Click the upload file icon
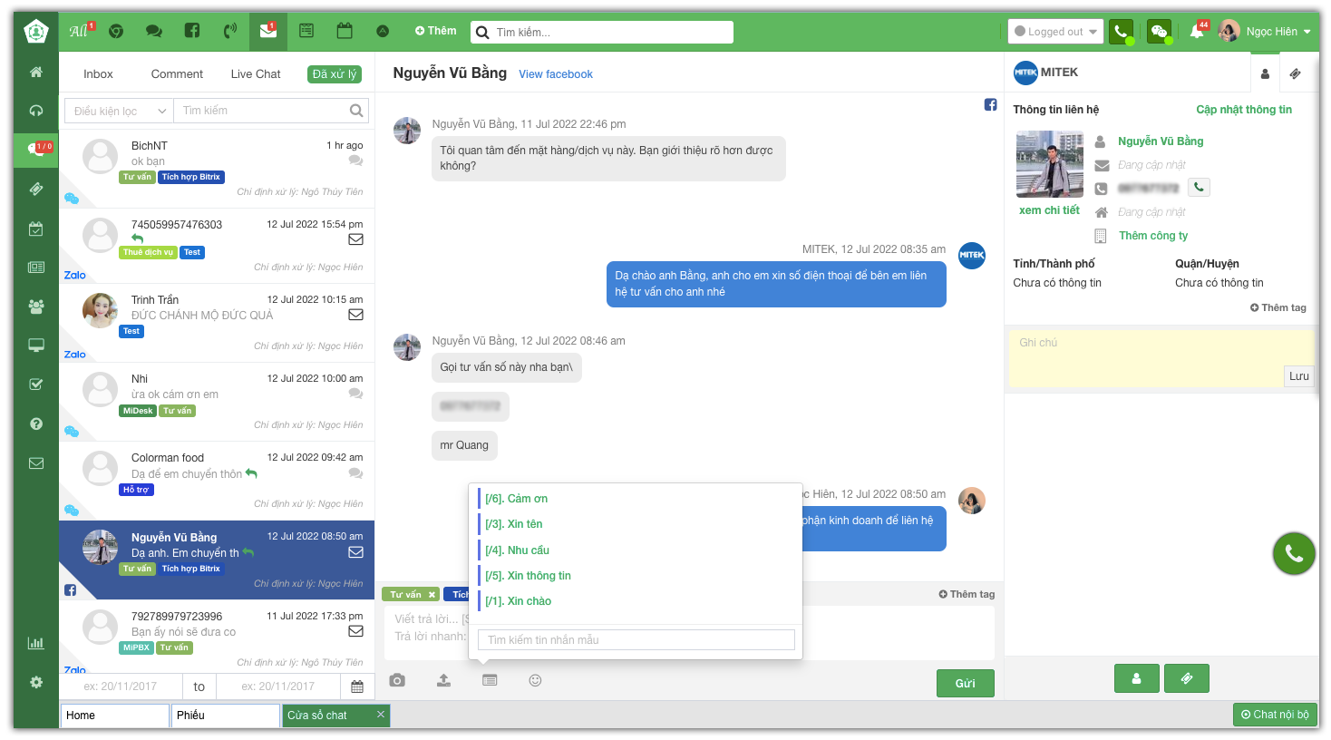 [443, 680]
